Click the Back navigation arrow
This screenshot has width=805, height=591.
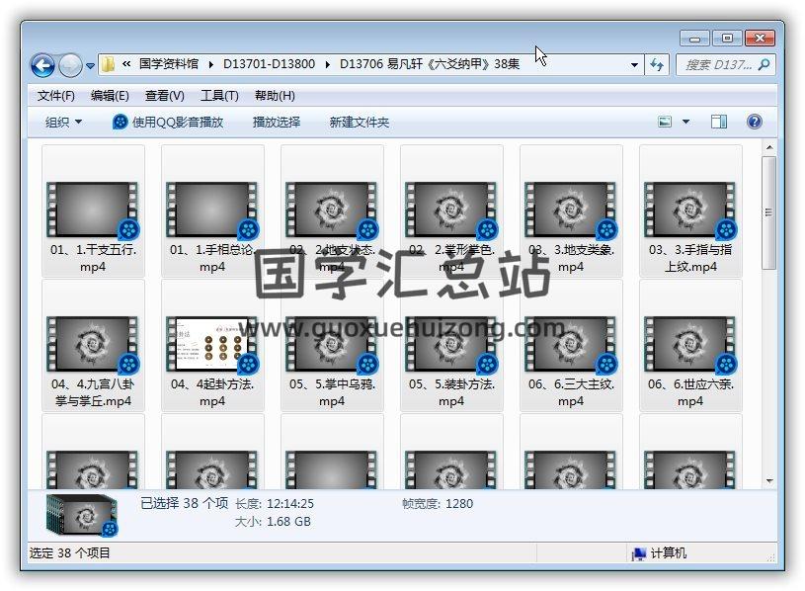42,65
